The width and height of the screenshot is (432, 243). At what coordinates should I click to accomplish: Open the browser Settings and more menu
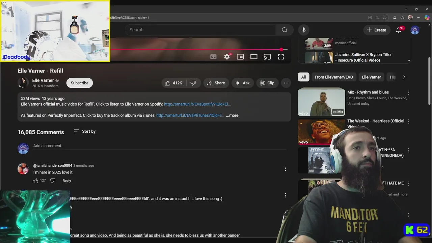point(418,18)
